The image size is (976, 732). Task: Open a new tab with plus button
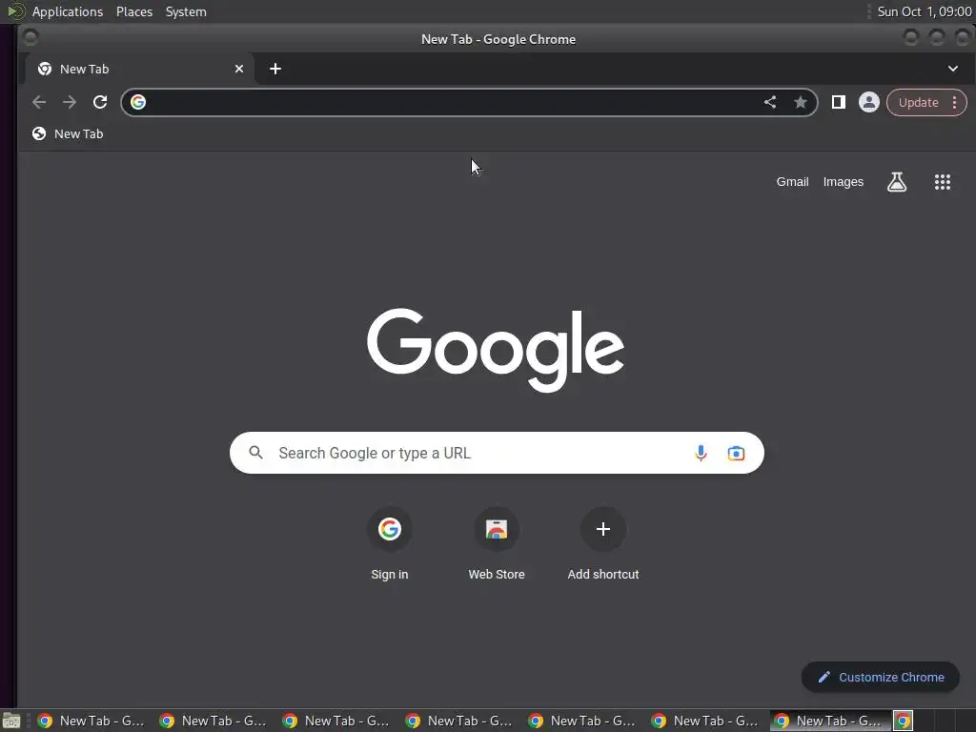275,69
